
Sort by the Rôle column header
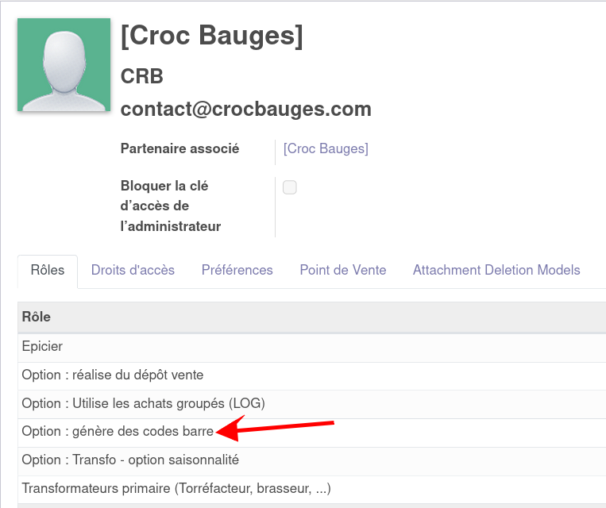[37, 317]
